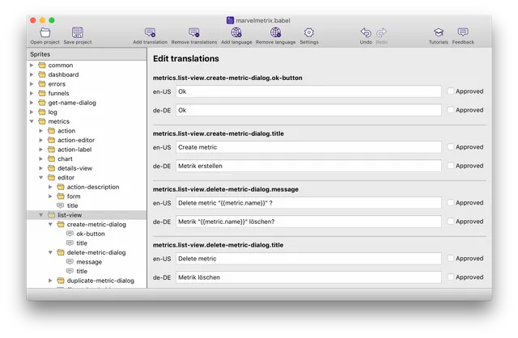
Task: Approve de-DE 'Metrik löschen' title
Action: pyautogui.click(x=450, y=277)
